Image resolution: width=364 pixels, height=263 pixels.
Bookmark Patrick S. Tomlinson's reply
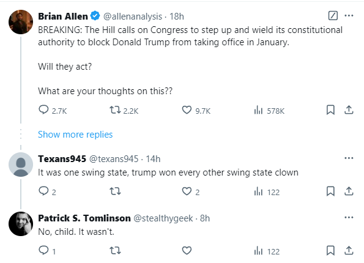tap(330, 251)
